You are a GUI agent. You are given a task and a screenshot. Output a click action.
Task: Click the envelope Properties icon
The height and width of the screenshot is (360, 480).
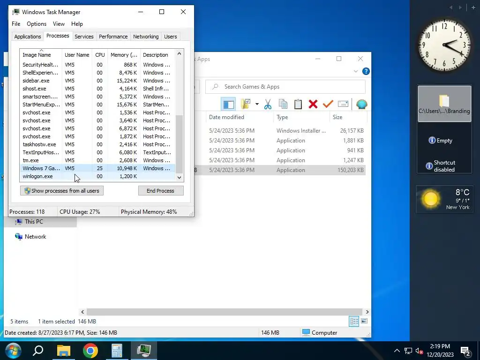click(x=343, y=104)
